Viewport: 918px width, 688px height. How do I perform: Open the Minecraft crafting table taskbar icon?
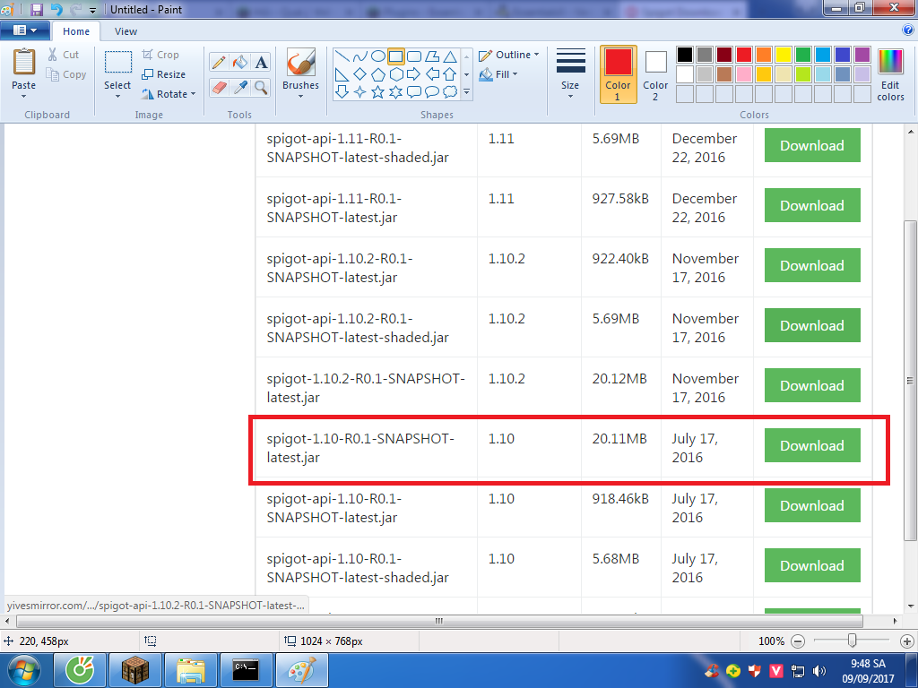[x=134, y=670]
